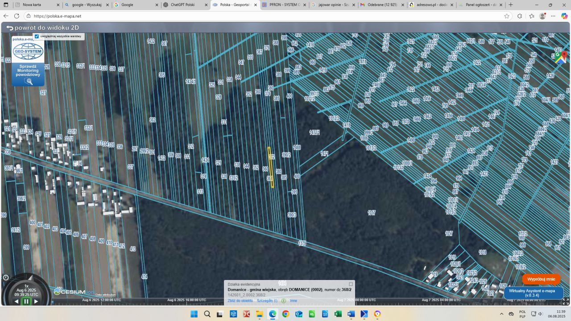Click the green plus icon in the parcel popup
The height and width of the screenshot is (321, 571).
(x=283, y=301)
